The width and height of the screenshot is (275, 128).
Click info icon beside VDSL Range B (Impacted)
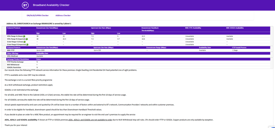(27, 39)
